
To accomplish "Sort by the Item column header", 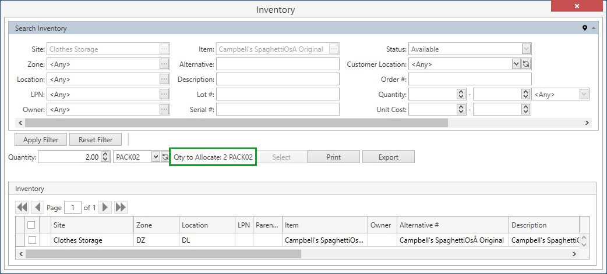I will point(325,225).
